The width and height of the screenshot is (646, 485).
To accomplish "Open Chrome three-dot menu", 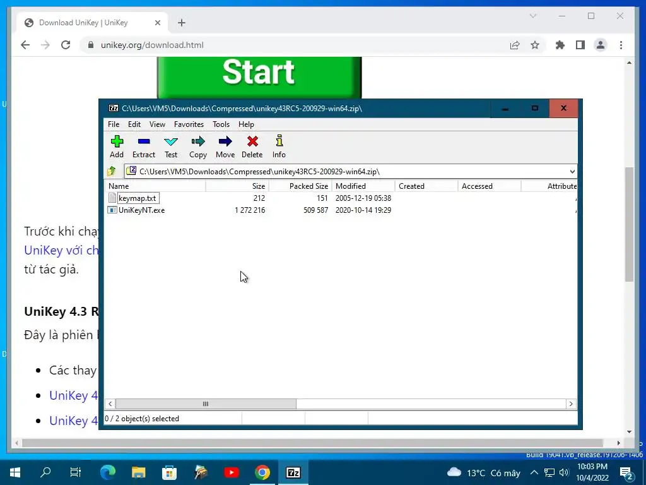I will tap(621, 45).
